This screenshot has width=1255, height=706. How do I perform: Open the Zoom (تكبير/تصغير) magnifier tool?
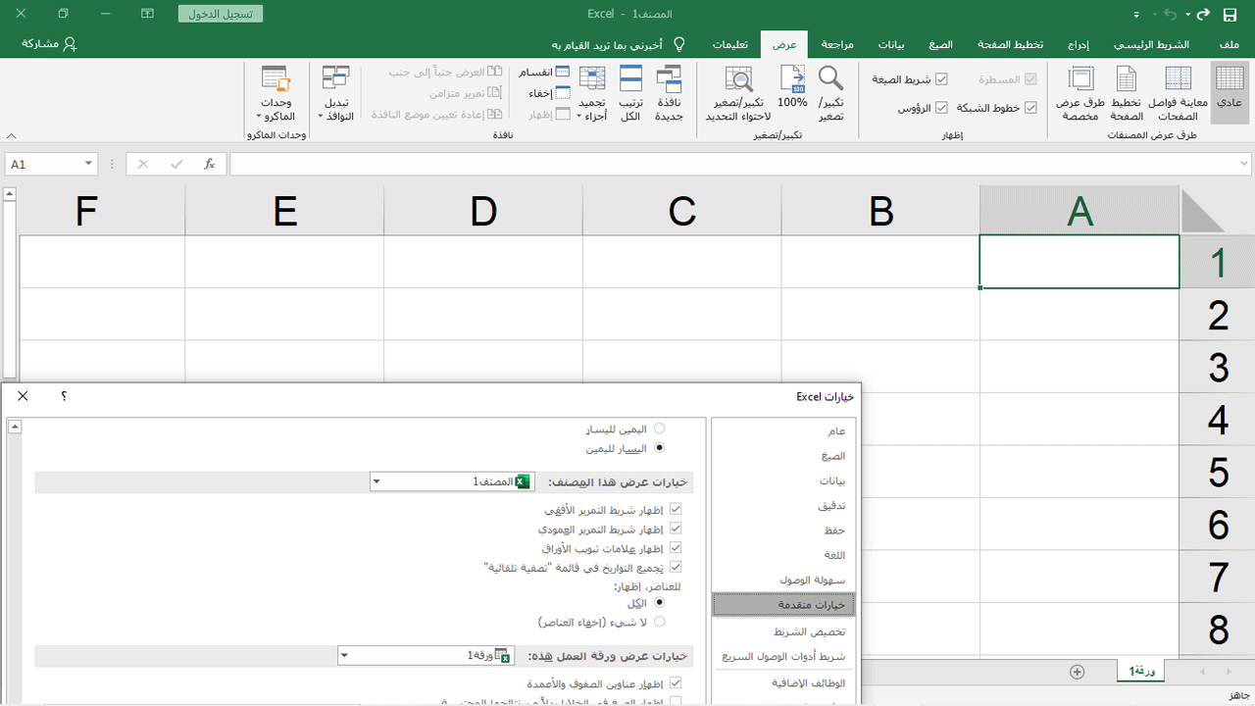(830, 93)
